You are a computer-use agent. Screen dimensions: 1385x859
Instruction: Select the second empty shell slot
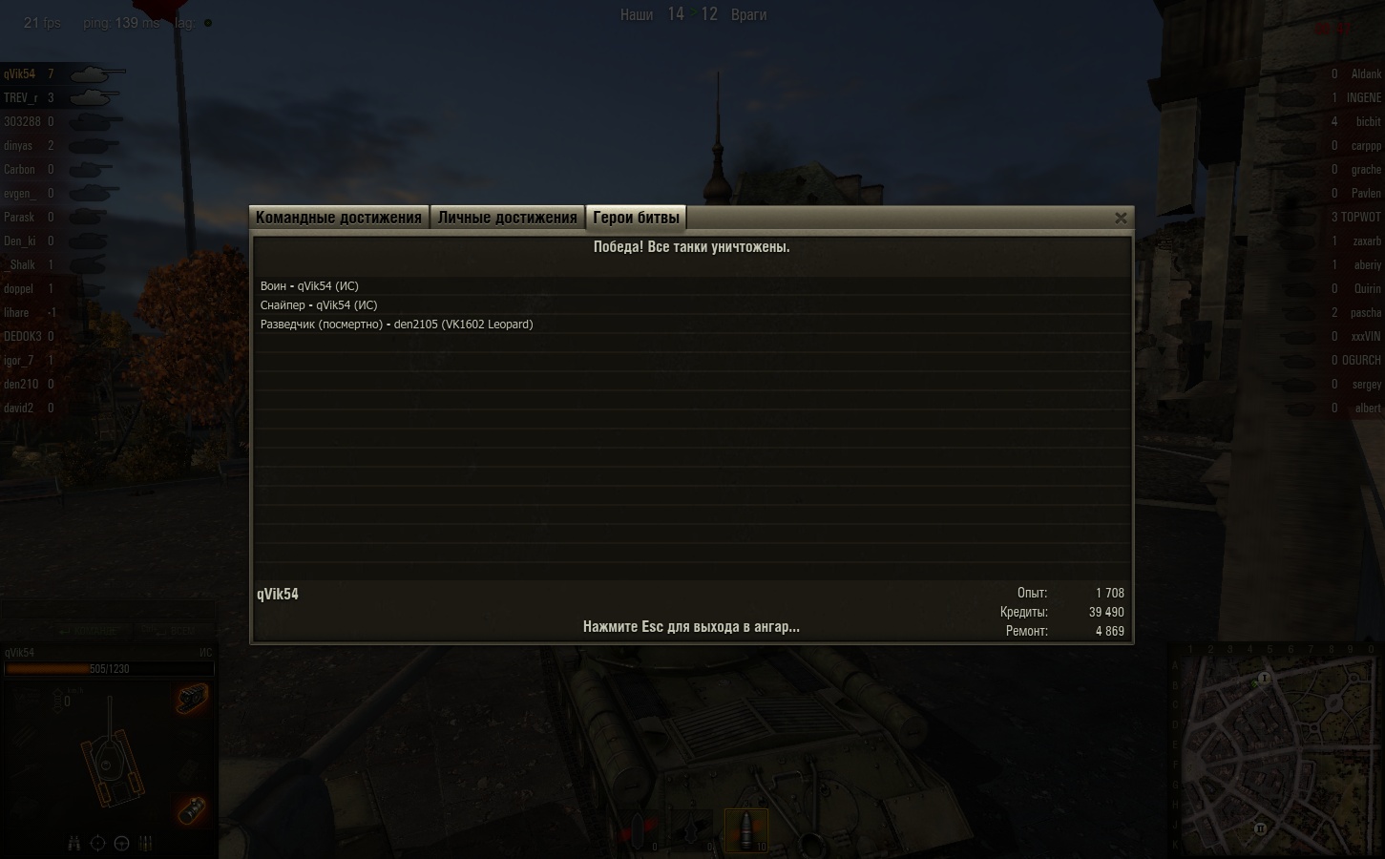click(x=692, y=830)
